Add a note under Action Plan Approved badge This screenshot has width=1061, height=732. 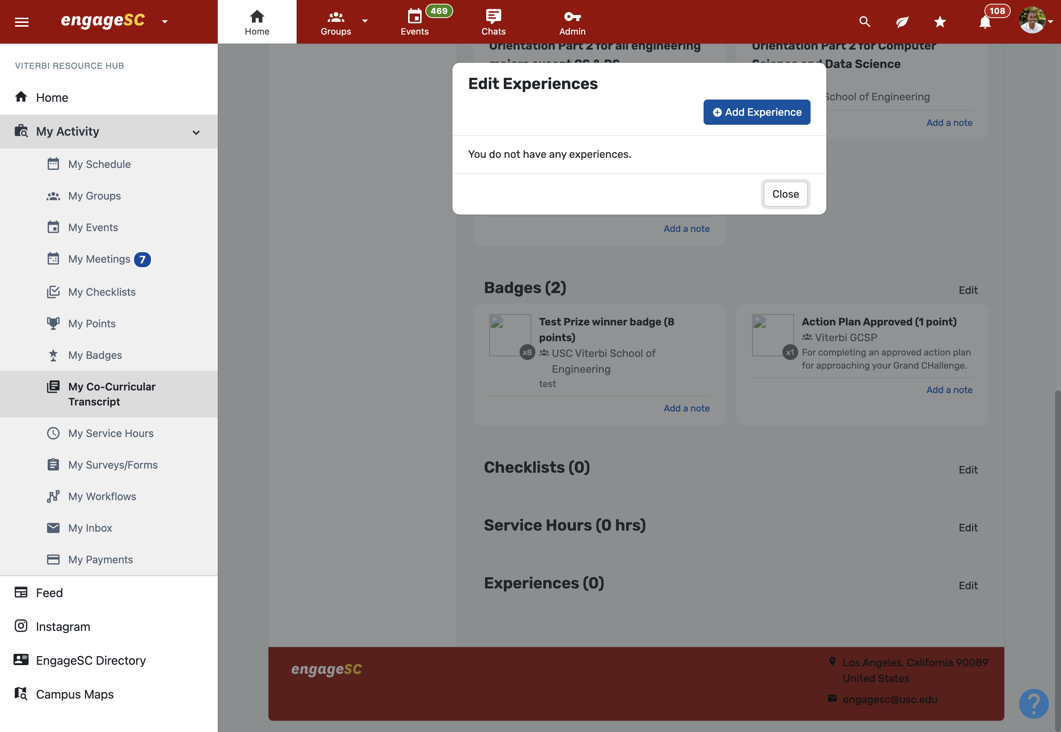click(x=949, y=390)
